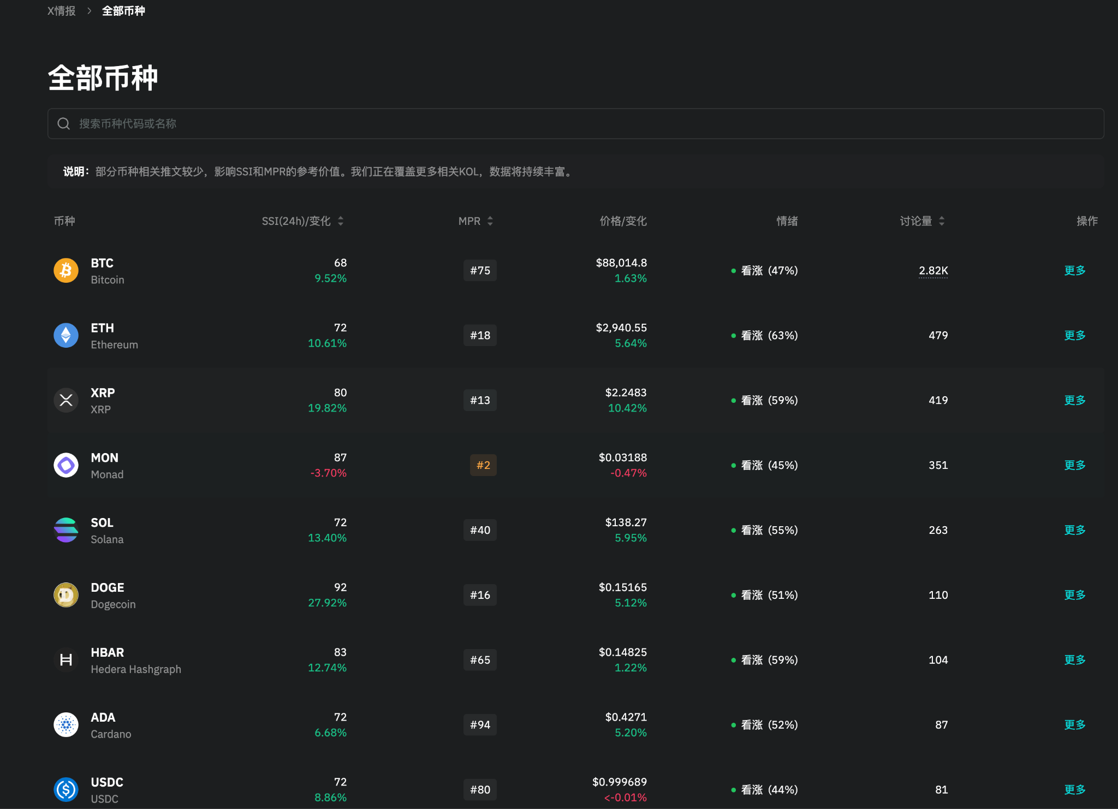Click the Cardano logo icon

pyautogui.click(x=66, y=724)
